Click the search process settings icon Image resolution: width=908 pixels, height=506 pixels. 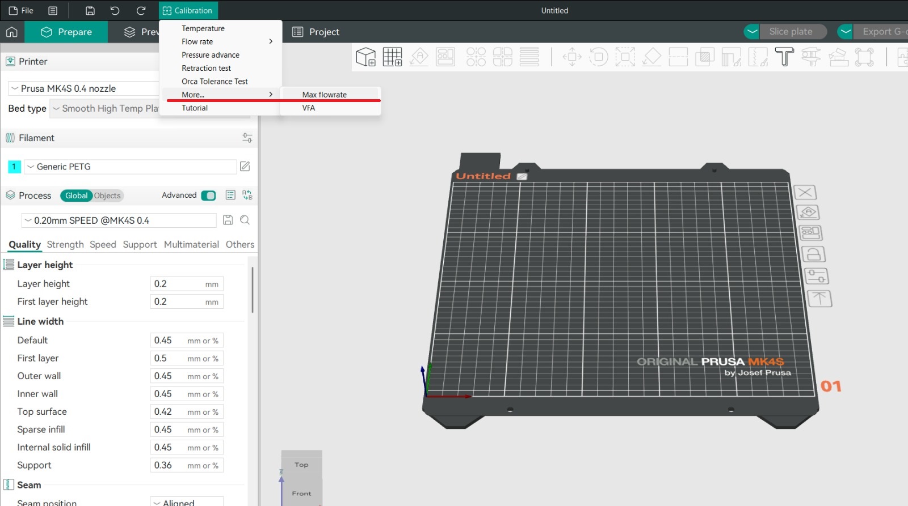[245, 220]
